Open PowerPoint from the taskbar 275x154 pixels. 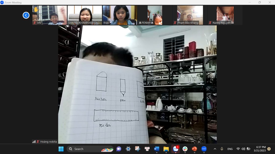194,149
